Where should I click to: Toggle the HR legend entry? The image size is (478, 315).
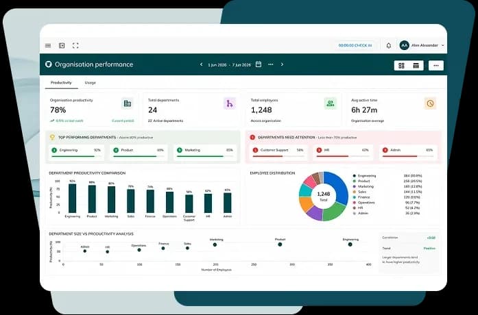point(358,208)
